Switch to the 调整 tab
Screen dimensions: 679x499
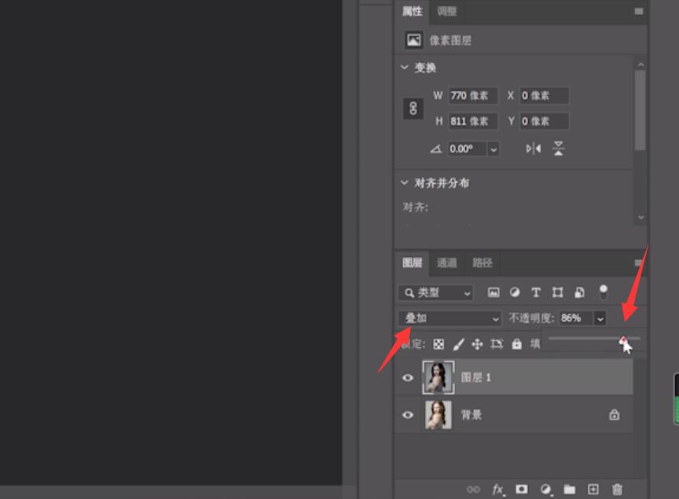pyautogui.click(x=446, y=11)
